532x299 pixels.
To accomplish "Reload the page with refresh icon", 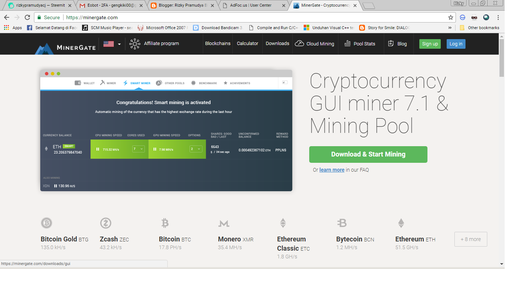I will [x=27, y=17].
